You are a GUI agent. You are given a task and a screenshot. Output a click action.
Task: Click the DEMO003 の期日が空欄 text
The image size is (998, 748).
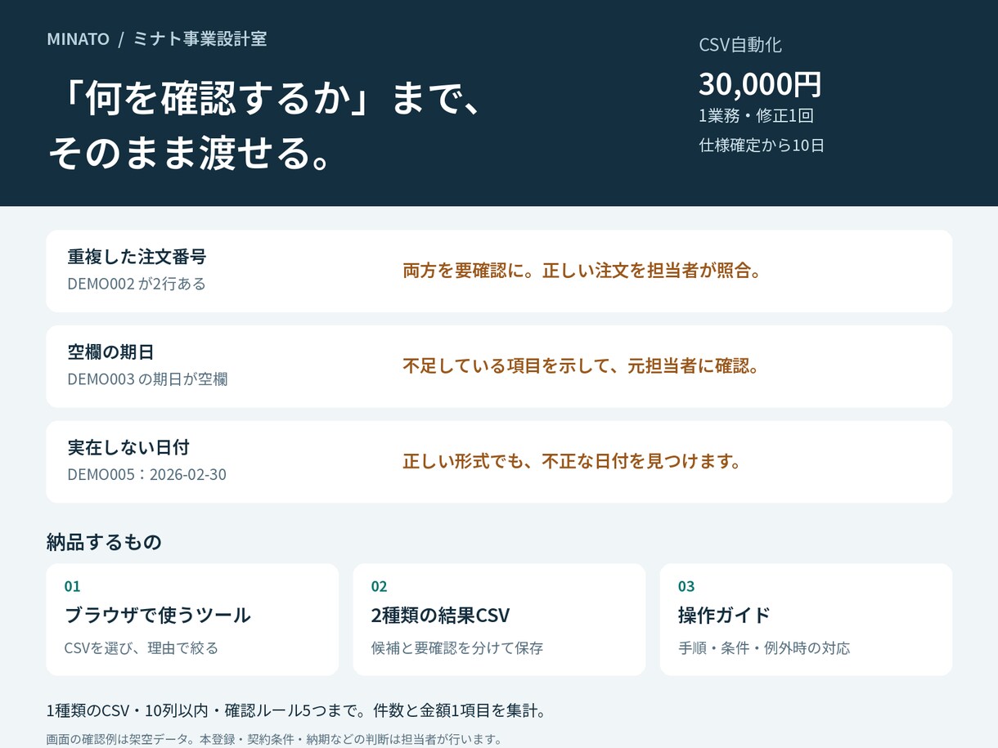[147, 379]
